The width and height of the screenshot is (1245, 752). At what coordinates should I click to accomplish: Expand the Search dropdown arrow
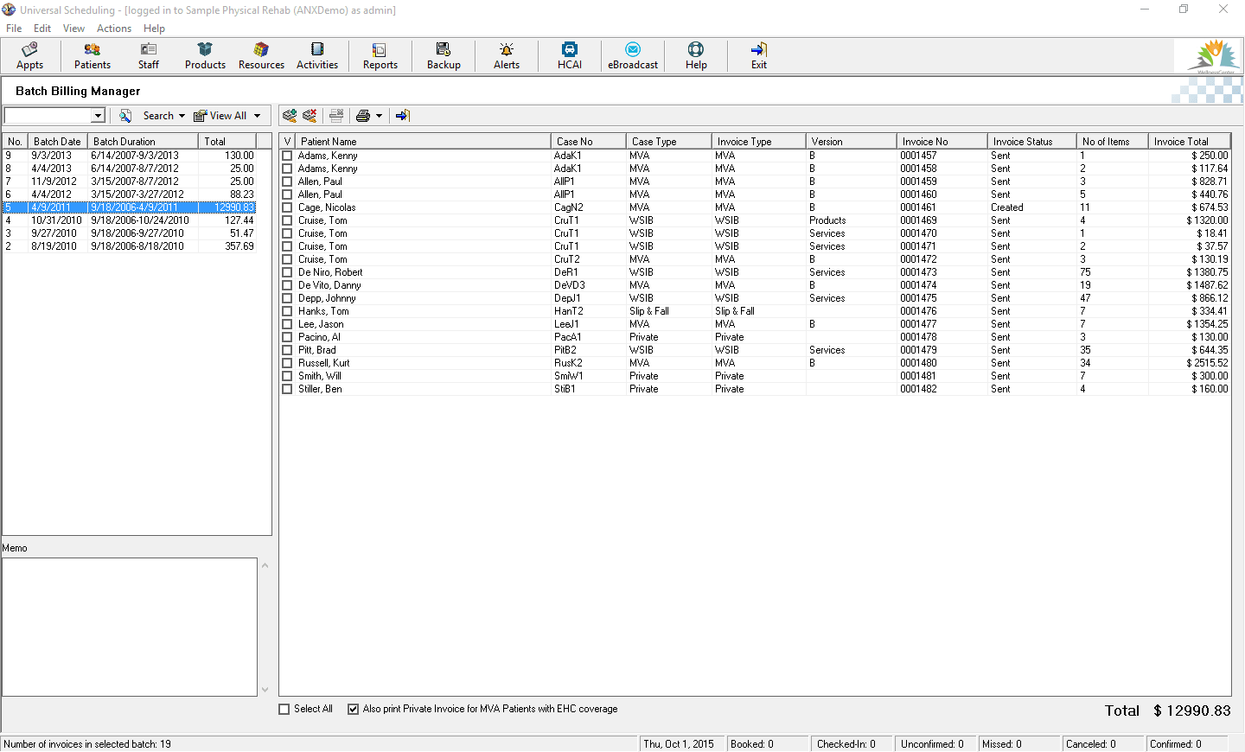[182, 115]
